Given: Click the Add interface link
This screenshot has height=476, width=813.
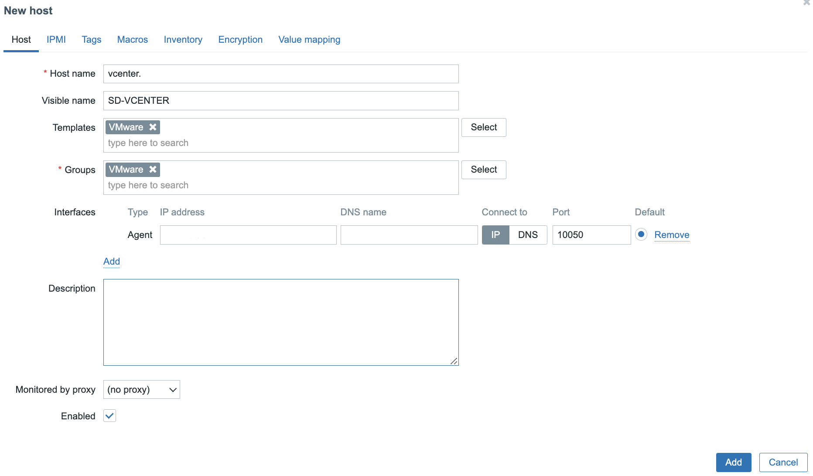Looking at the screenshot, I should (x=112, y=262).
